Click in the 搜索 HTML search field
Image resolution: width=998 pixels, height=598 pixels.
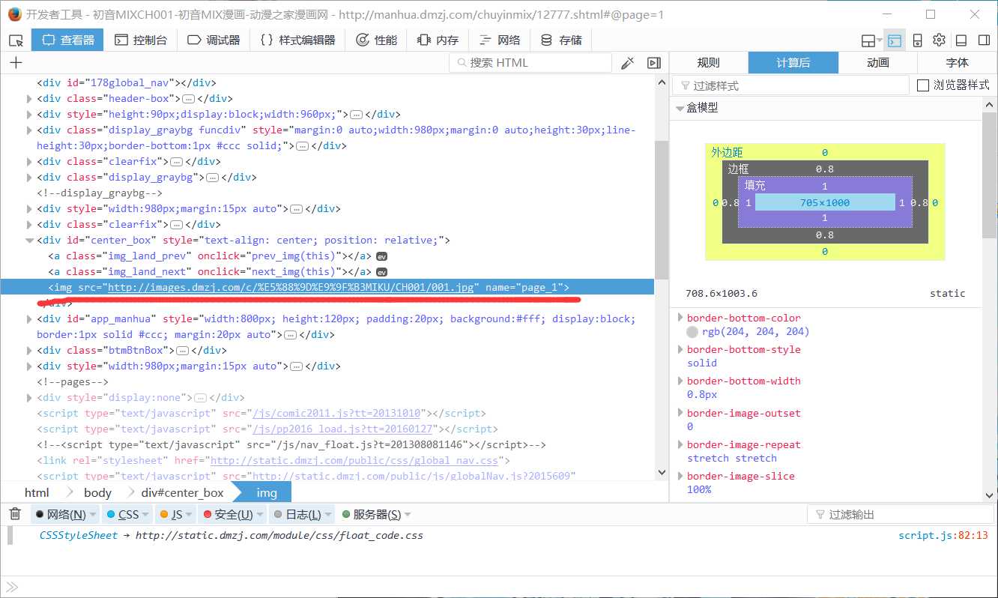[x=530, y=63]
